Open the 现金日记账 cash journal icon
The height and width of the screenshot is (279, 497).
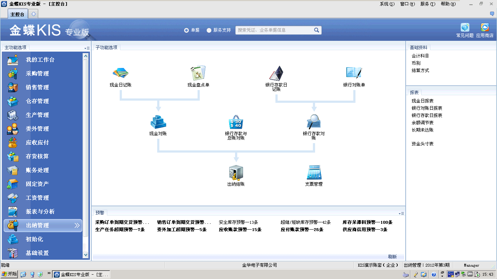pyautogui.click(x=120, y=73)
